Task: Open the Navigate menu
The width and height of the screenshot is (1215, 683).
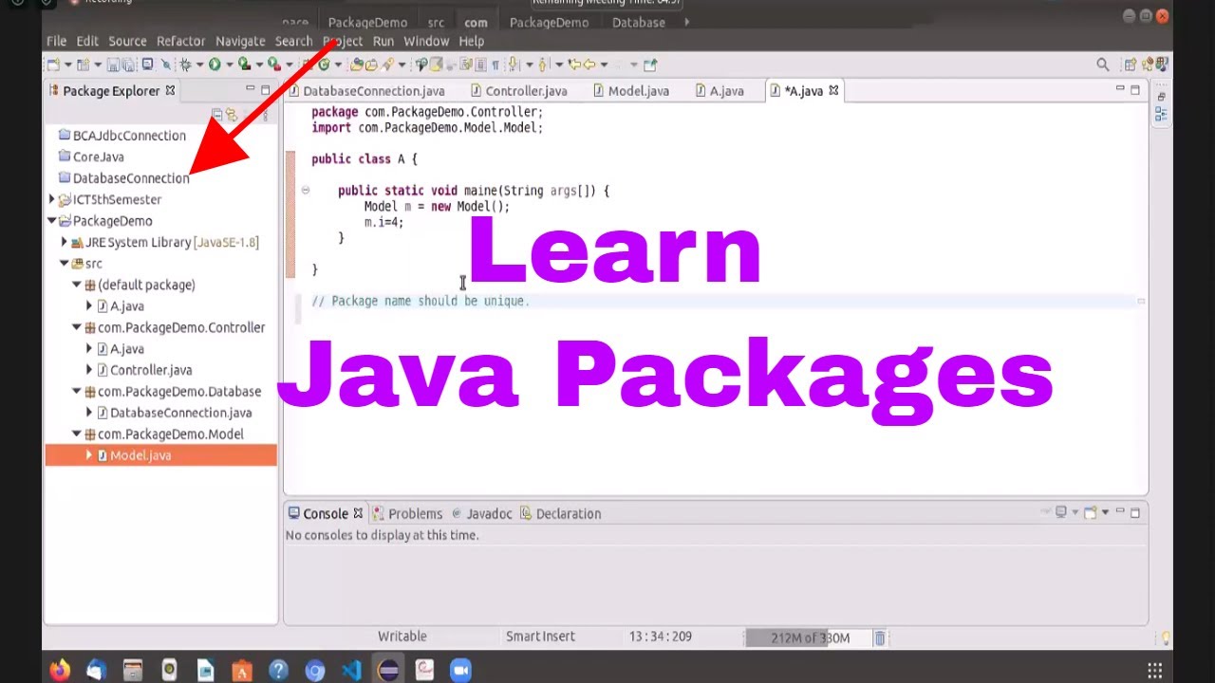Action: point(240,41)
